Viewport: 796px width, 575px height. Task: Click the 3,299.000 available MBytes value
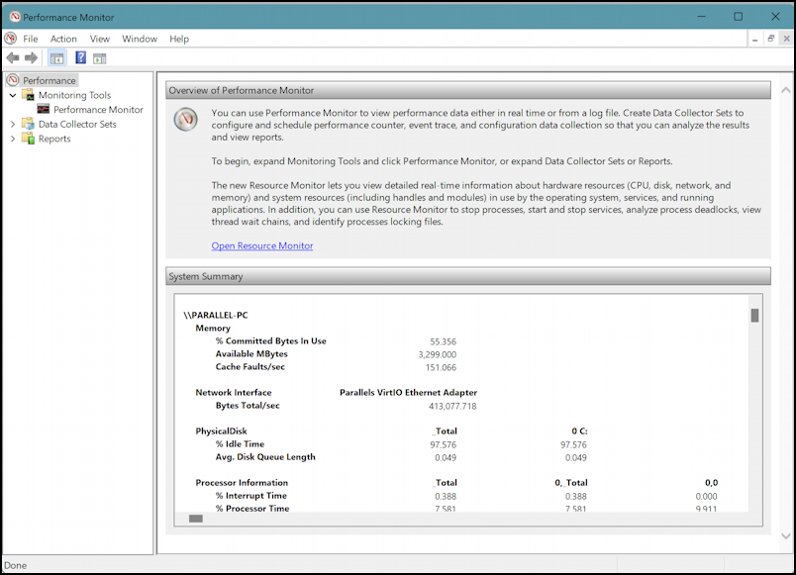tap(437, 354)
